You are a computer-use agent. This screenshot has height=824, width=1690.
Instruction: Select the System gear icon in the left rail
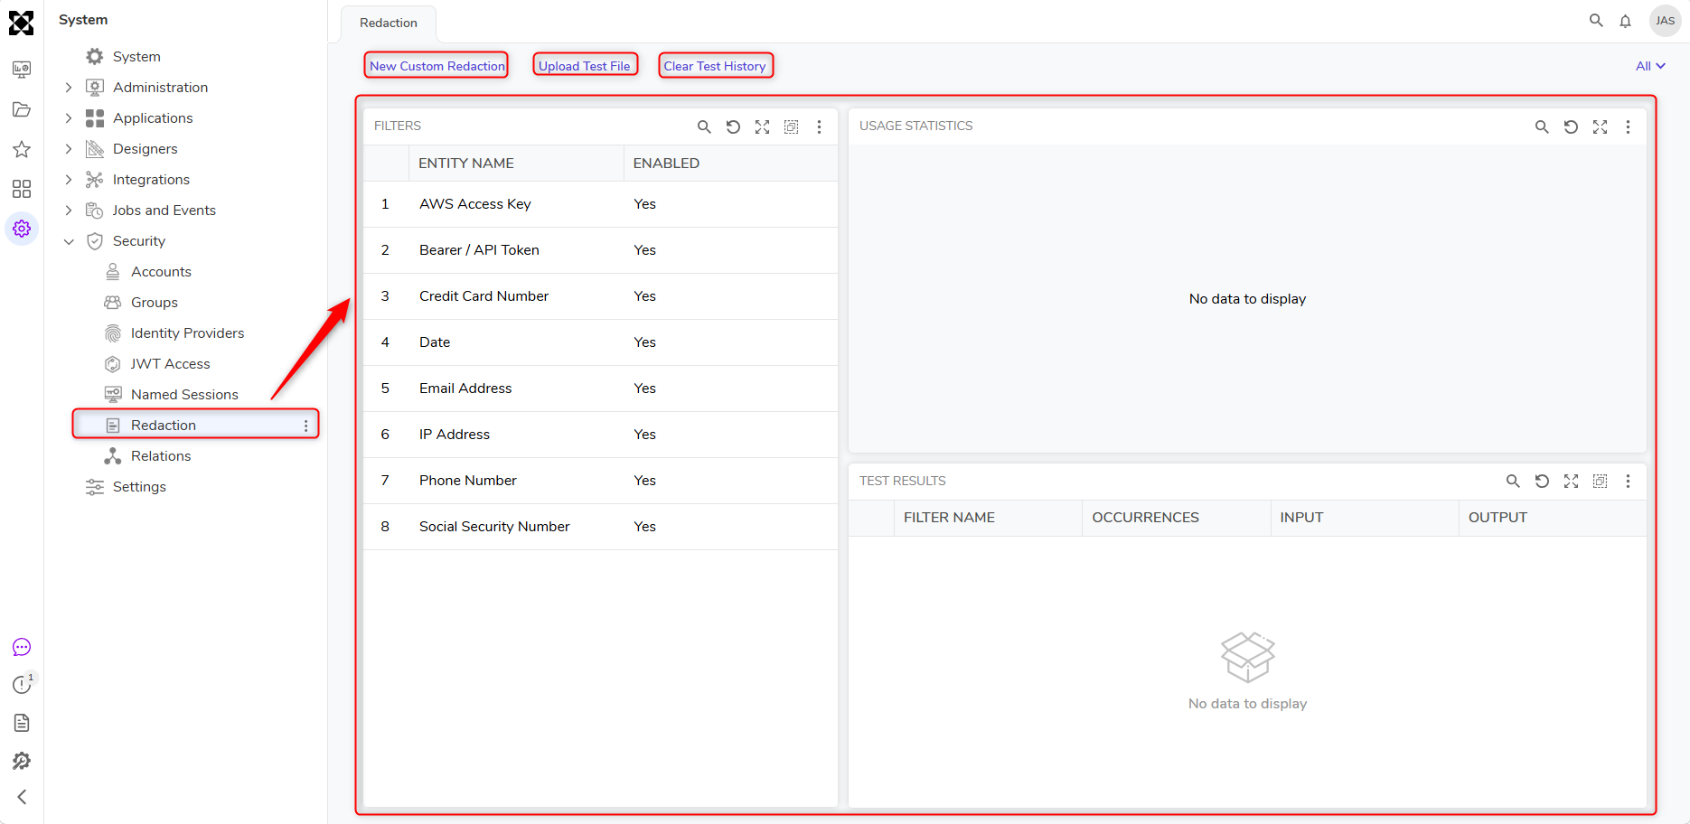coord(22,229)
